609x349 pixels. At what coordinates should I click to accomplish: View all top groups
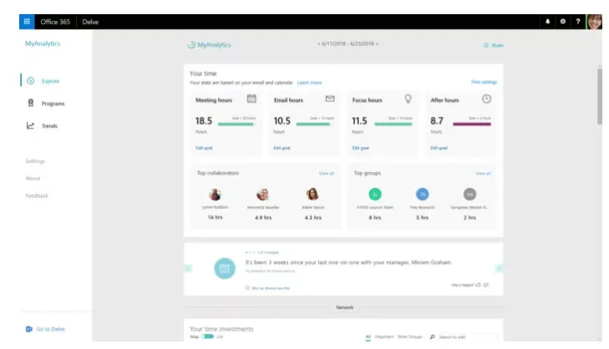(483, 174)
